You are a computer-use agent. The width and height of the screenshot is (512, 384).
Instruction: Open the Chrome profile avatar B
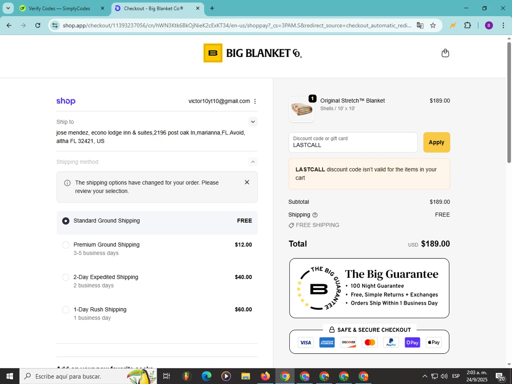click(x=489, y=25)
